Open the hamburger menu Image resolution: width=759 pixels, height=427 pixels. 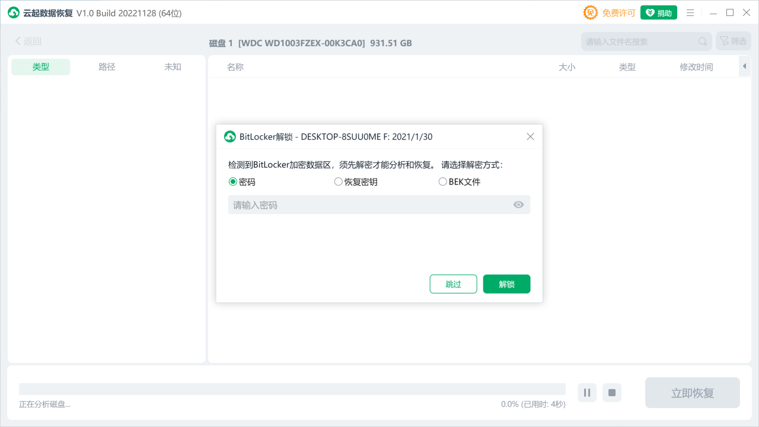coord(690,12)
